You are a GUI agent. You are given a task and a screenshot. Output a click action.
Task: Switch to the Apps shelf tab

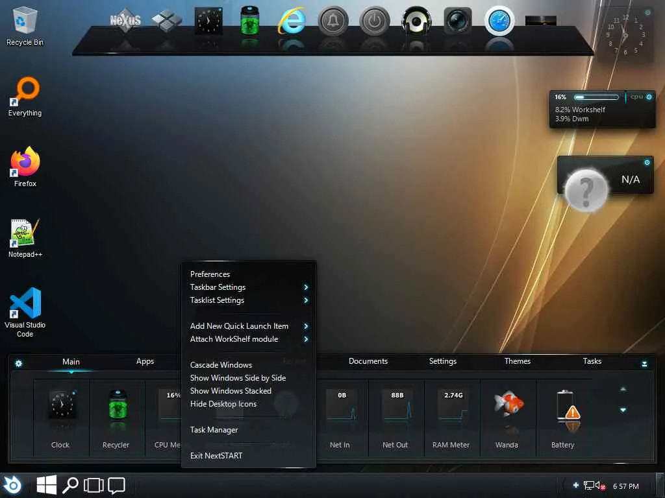tap(145, 361)
